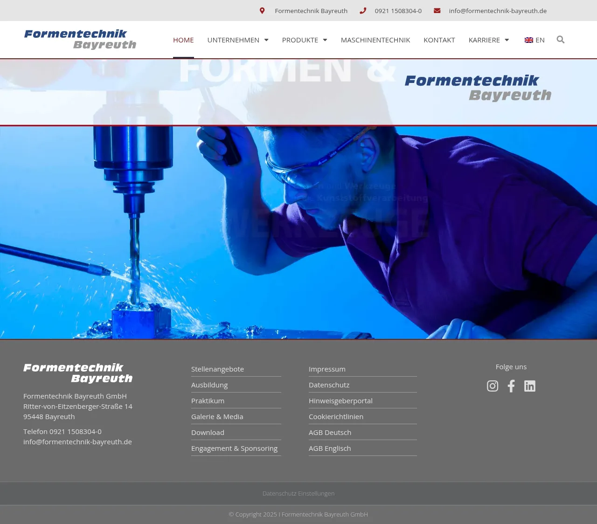Click the map pin location icon

(262, 11)
